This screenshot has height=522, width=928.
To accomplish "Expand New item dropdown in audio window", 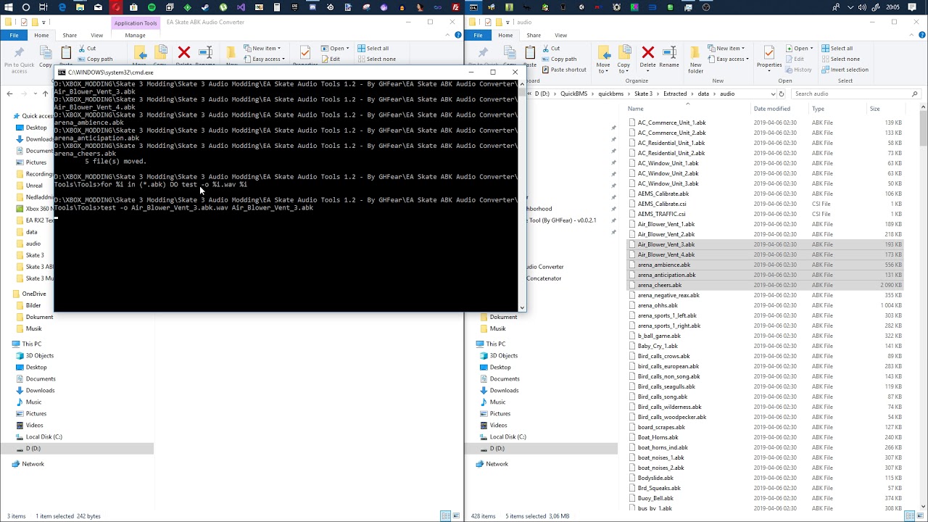I will (726, 49).
